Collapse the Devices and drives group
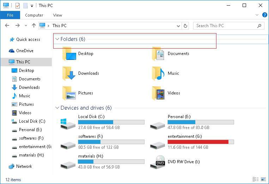Image resolution: width=269 pixels, height=184 pixels. [x=57, y=108]
